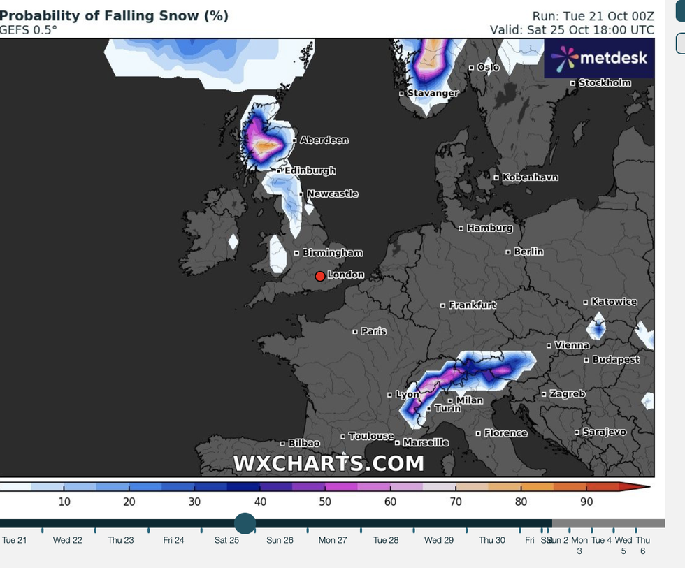Jump to Thu 23 on the timeline
Viewport: 685px width, 568px height.
click(121, 540)
